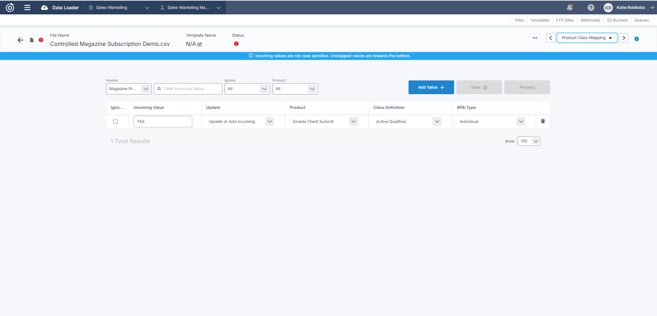The image size is (657, 316).
Task: Change the Show 100 results dropdown
Action: click(x=529, y=141)
